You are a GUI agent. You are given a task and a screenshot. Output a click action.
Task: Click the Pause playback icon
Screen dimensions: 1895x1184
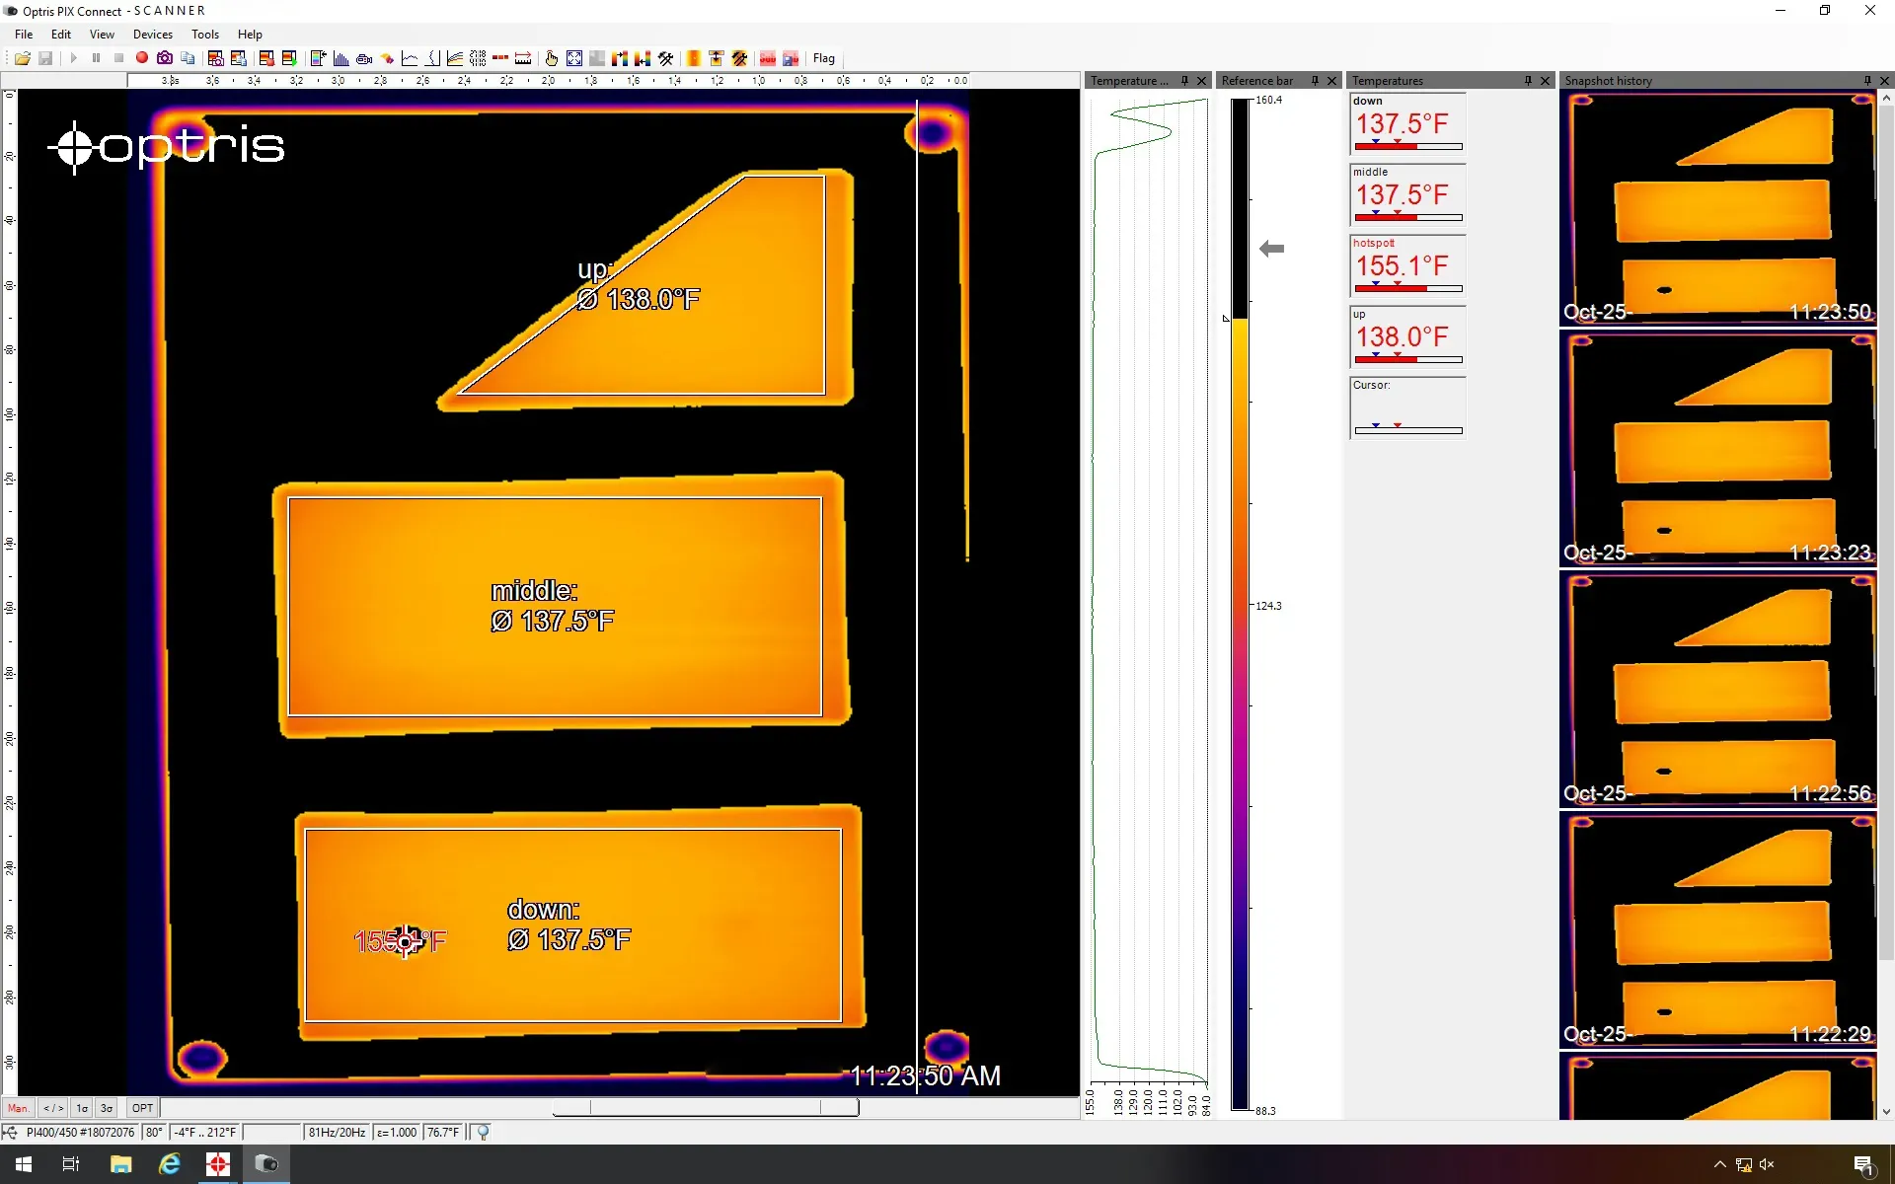click(96, 58)
